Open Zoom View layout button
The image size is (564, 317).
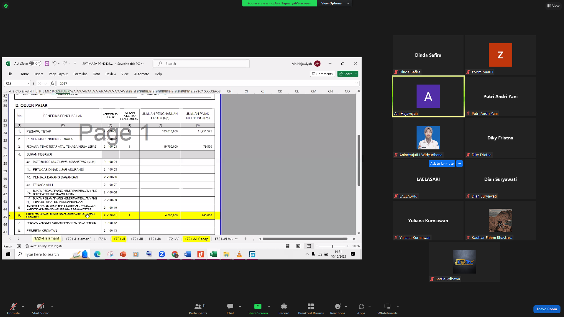(553, 6)
